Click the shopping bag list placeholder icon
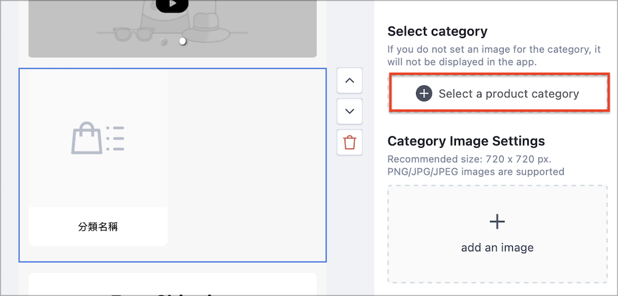The image size is (618, 296). pyautogui.click(x=98, y=138)
